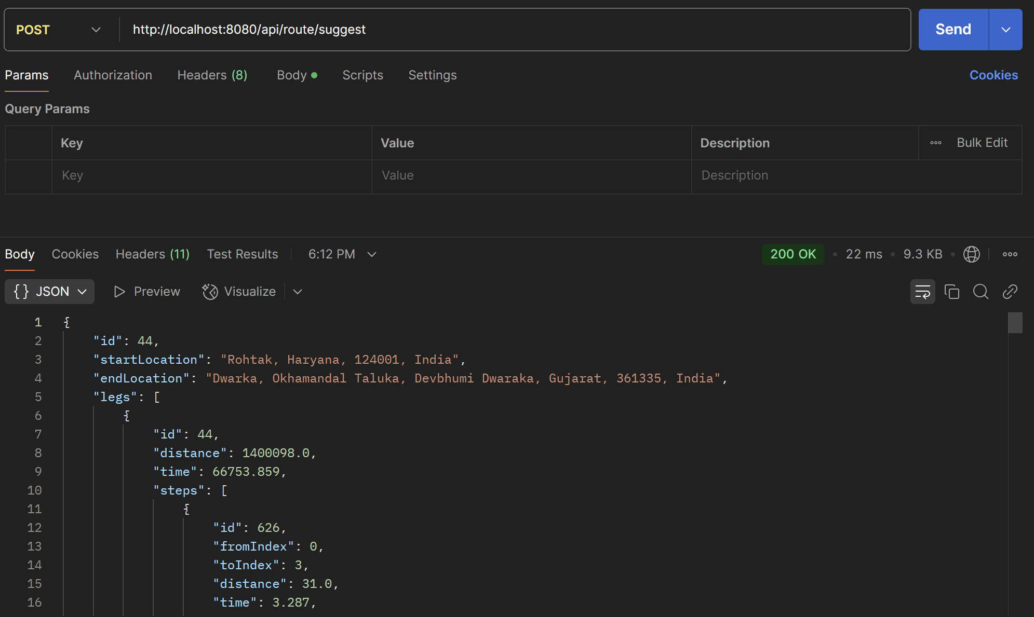Click the "distance": 31.0 line

276,584
